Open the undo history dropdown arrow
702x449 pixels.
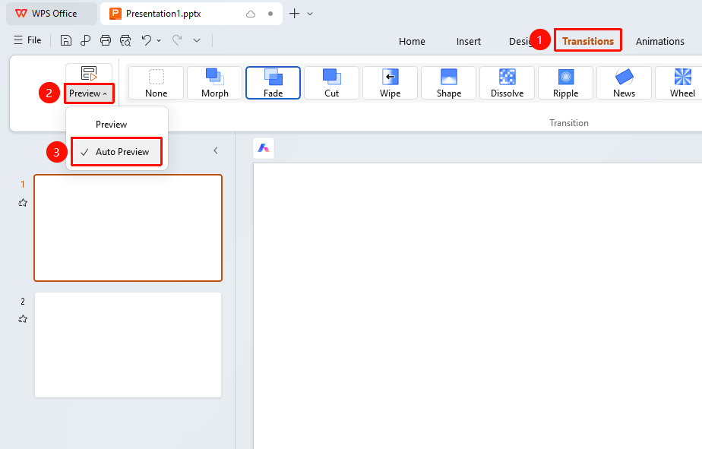(x=159, y=41)
